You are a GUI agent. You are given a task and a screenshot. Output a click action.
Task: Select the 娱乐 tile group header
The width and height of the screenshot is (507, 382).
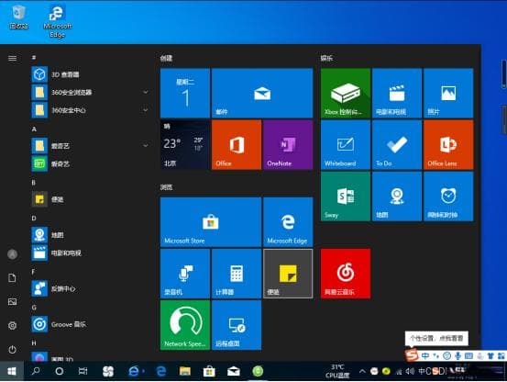tap(326, 58)
